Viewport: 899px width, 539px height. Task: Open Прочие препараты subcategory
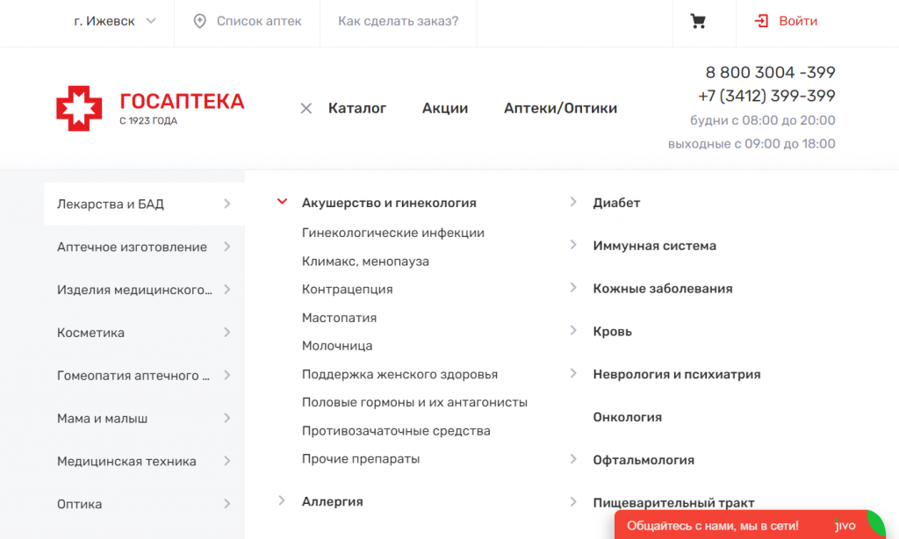pyautogui.click(x=361, y=459)
